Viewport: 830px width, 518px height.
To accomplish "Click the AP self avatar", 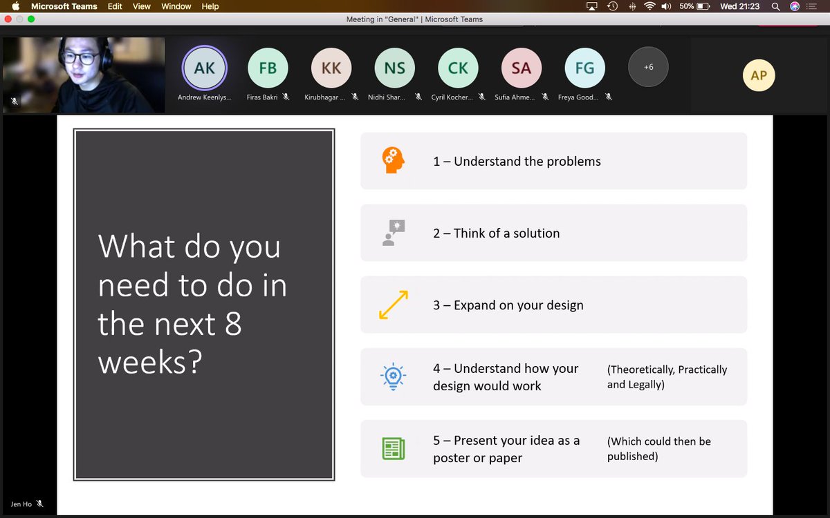I will point(759,75).
